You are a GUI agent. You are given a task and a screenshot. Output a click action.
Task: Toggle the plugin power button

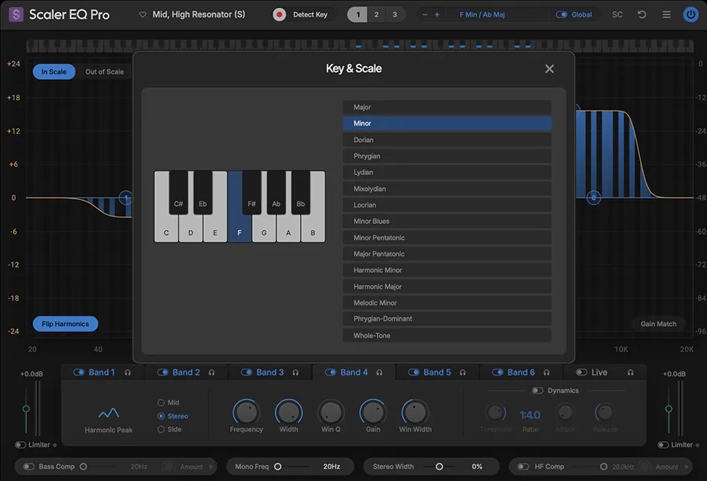tap(690, 14)
